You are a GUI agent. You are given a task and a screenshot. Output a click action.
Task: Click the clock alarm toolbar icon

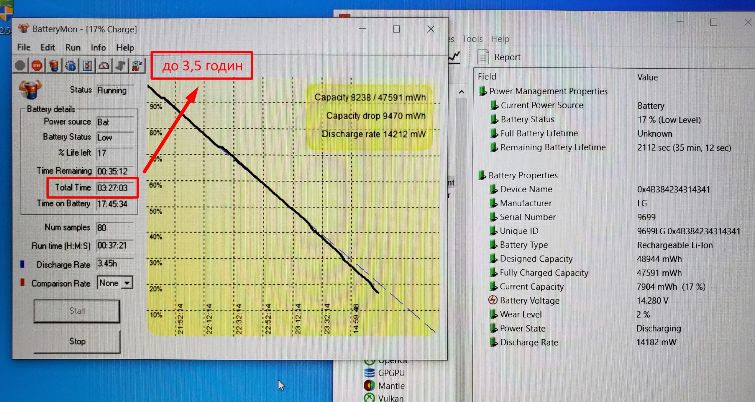click(137, 65)
